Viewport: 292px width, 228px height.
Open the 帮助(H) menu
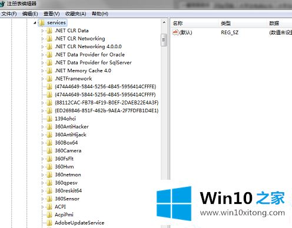[x=100, y=14]
